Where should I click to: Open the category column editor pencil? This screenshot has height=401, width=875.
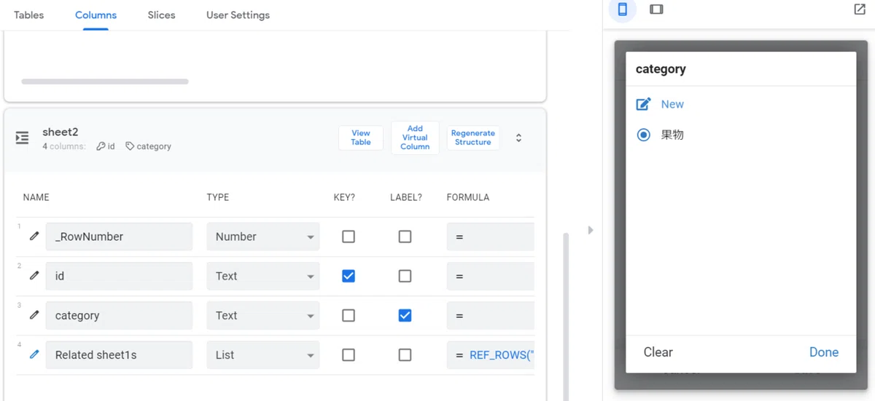34,315
